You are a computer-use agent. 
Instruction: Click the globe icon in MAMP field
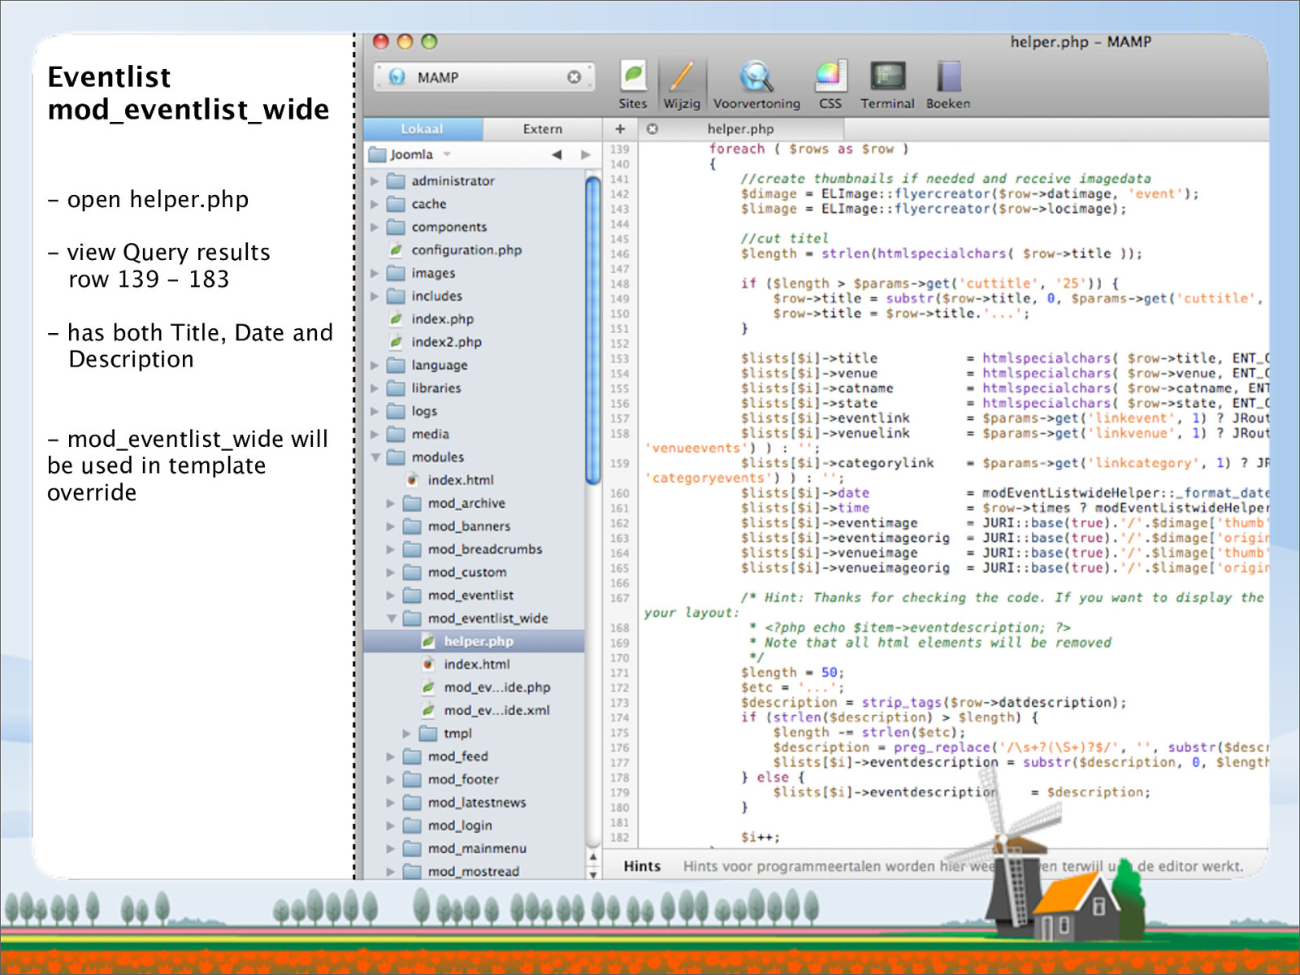(397, 76)
